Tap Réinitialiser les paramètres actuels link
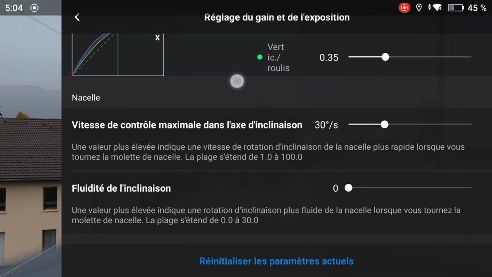Image resolution: width=492 pixels, height=277 pixels. (x=276, y=261)
